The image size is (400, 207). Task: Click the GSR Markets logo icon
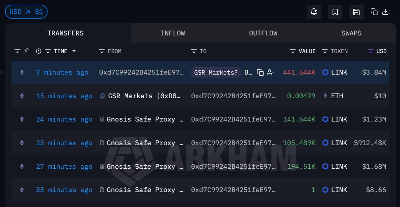click(x=102, y=96)
